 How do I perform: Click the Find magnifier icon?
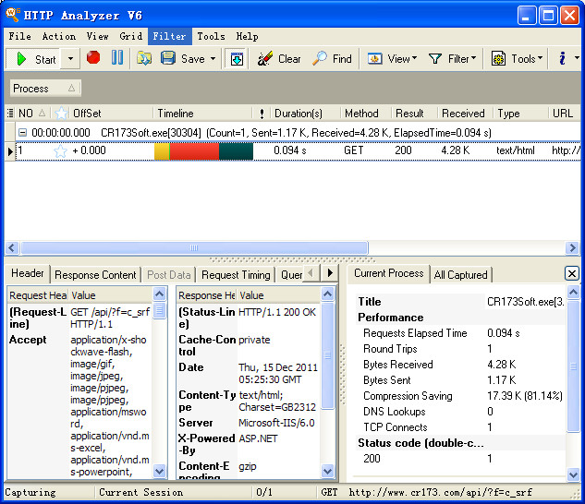pyautogui.click(x=320, y=58)
